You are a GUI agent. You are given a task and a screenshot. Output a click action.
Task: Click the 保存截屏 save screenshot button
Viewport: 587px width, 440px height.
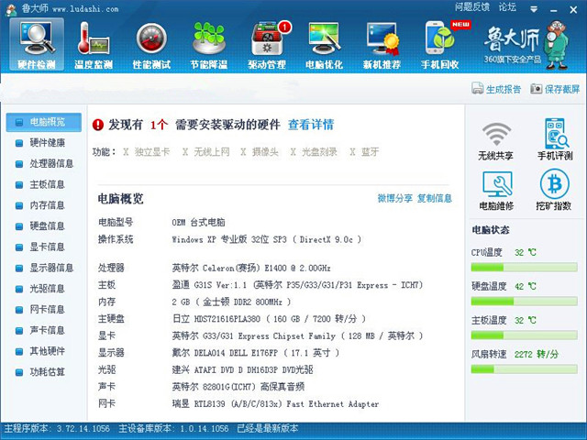555,89
